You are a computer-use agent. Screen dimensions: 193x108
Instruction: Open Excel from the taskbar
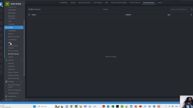[x=113, y=106]
